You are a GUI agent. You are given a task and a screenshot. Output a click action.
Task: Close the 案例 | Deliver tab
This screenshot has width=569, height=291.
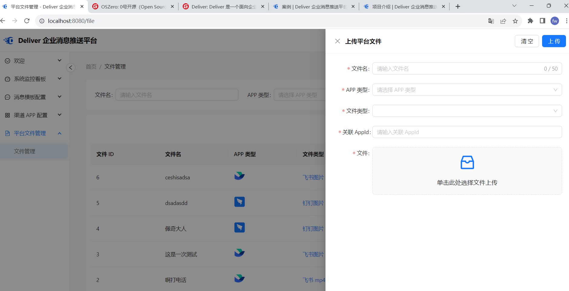coord(353,6)
